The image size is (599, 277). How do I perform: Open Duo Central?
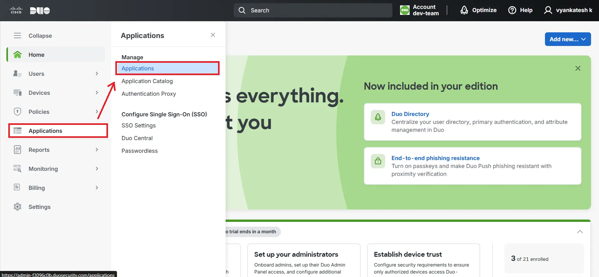click(x=137, y=138)
